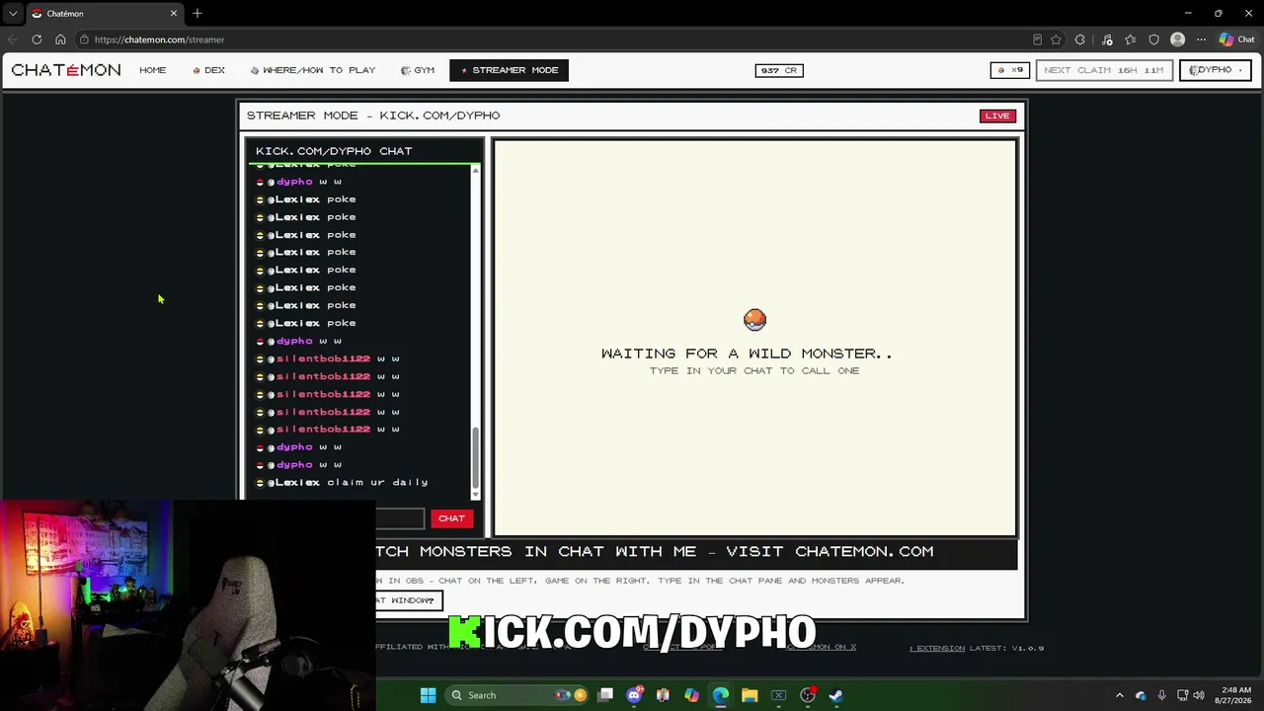
Task: Open the network status tray icon
Action: [1182, 695]
